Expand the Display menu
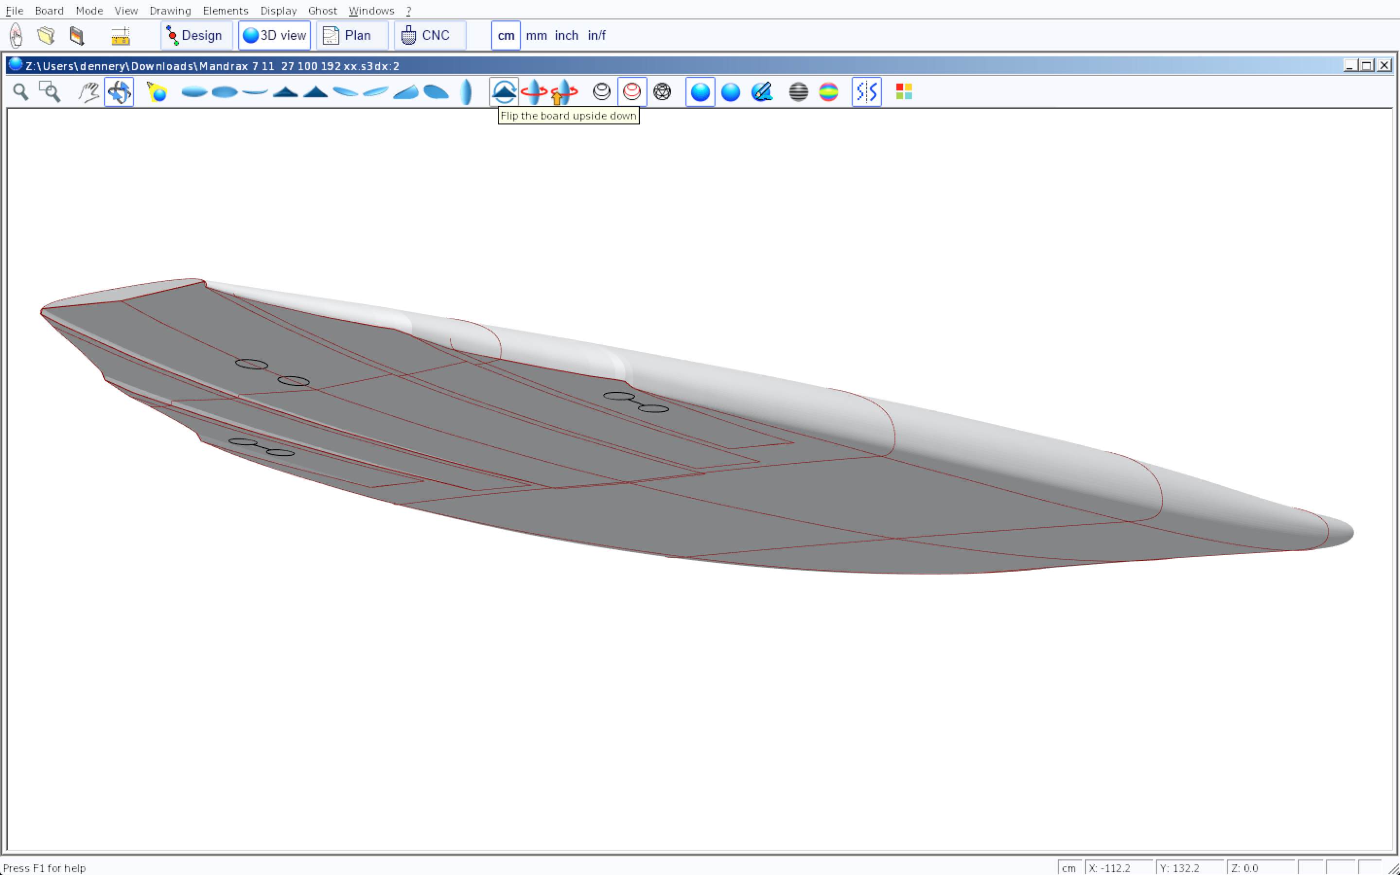This screenshot has height=875, width=1400. [x=278, y=10]
